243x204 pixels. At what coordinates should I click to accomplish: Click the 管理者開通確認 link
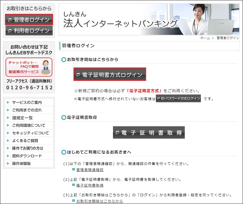click(90, 170)
